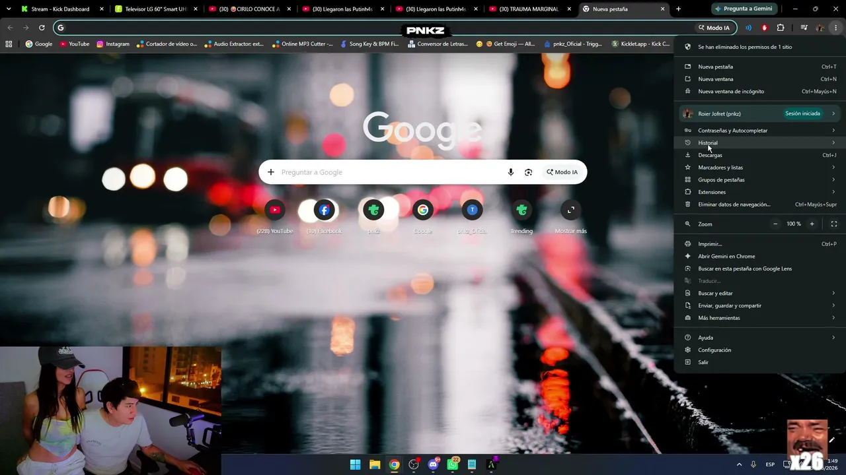Expand the Extensiones submenu
Screen dimensions: 846x475
coord(760,192)
